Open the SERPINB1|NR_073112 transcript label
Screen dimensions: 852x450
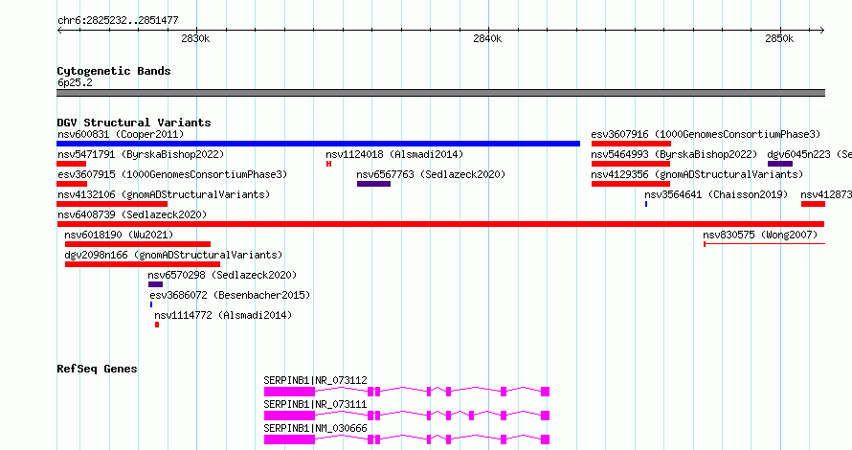(315, 380)
